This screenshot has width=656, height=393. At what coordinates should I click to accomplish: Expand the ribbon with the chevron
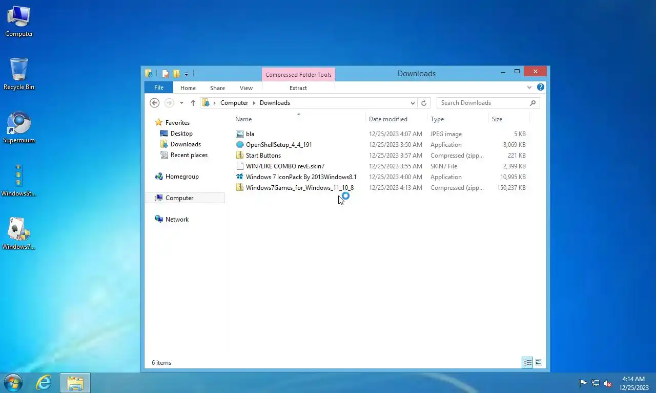click(x=529, y=88)
